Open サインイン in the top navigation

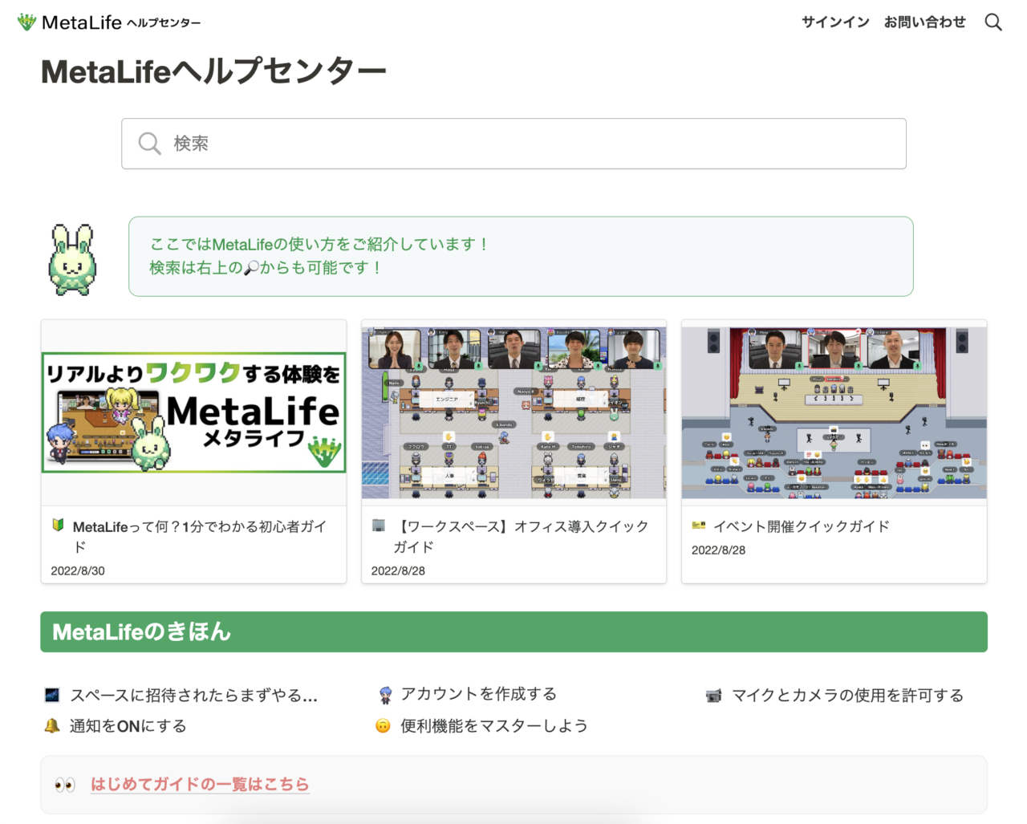pos(835,22)
